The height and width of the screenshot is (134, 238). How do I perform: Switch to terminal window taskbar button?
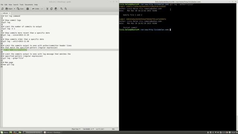pyautogui.click(x=33, y=133)
